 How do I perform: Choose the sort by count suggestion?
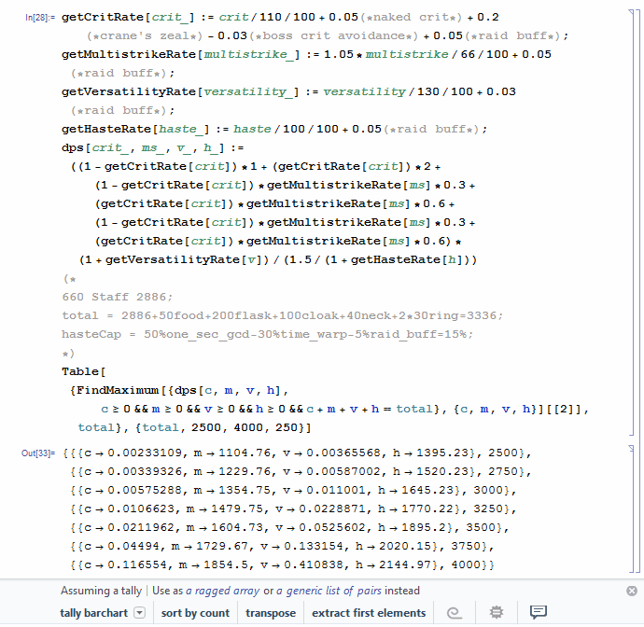click(195, 613)
